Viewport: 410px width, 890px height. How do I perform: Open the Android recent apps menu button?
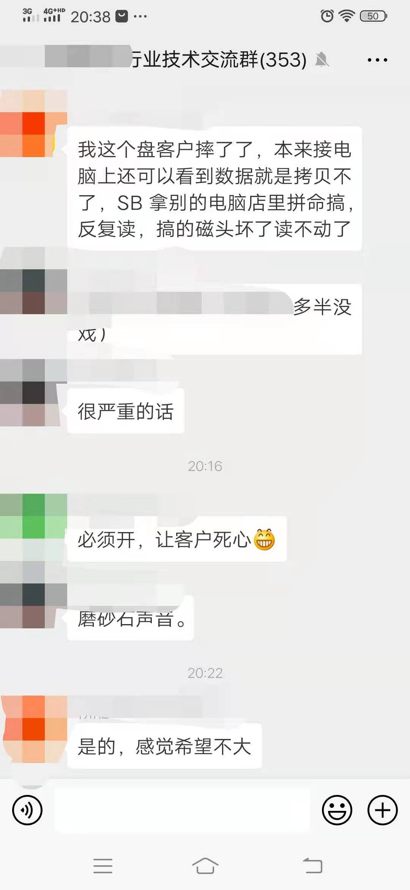click(103, 866)
